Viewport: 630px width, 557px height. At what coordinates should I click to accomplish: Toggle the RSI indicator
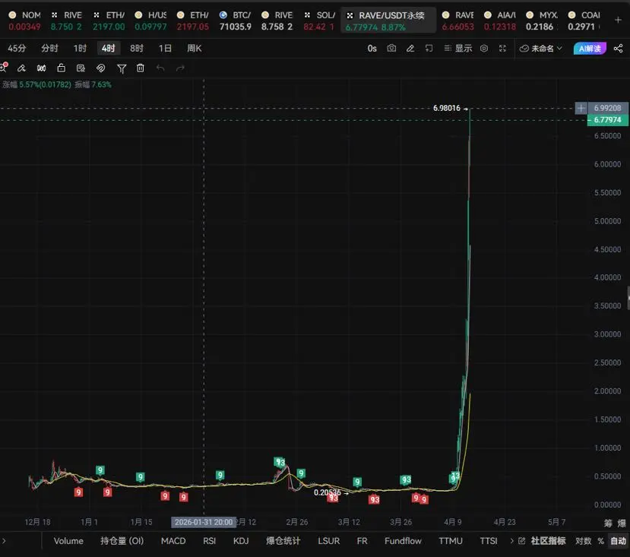(x=209, y=541)
